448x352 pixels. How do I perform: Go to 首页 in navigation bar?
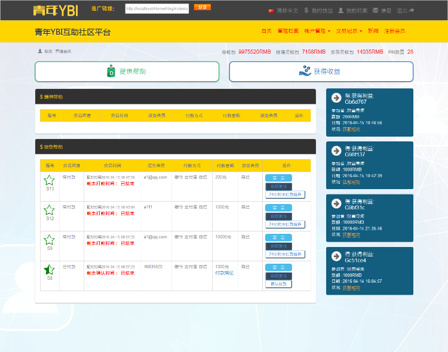pos(266,30)
